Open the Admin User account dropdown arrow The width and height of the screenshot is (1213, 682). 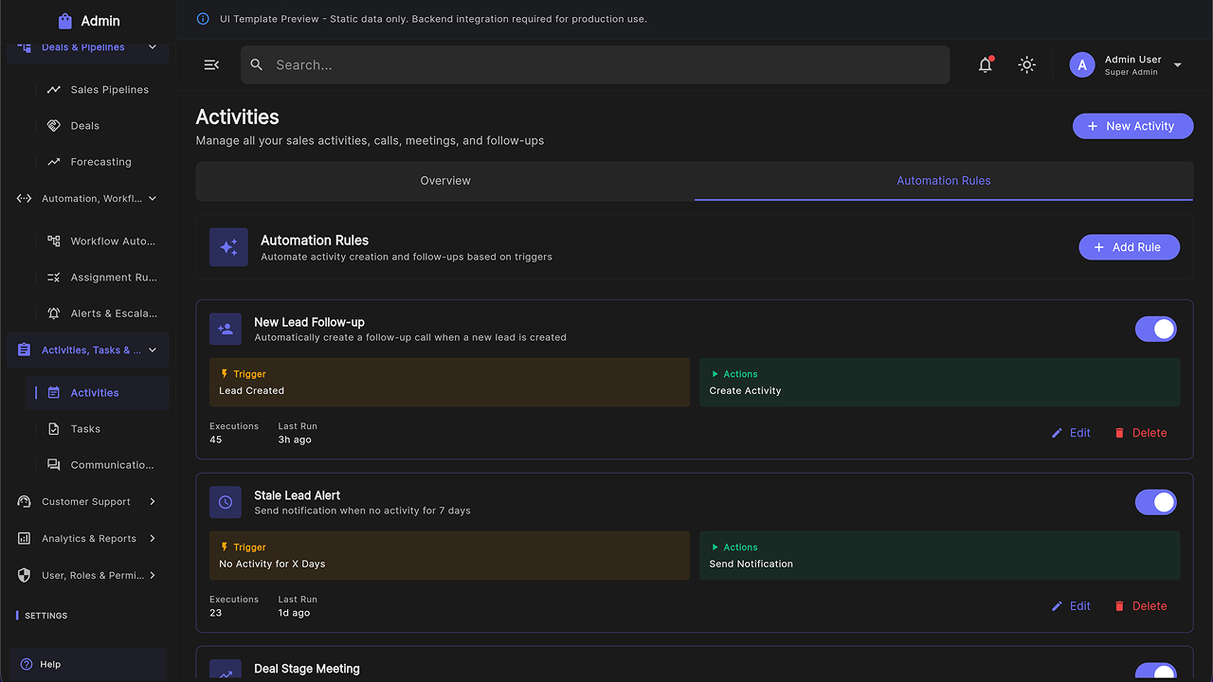(x=1178, y=65)
